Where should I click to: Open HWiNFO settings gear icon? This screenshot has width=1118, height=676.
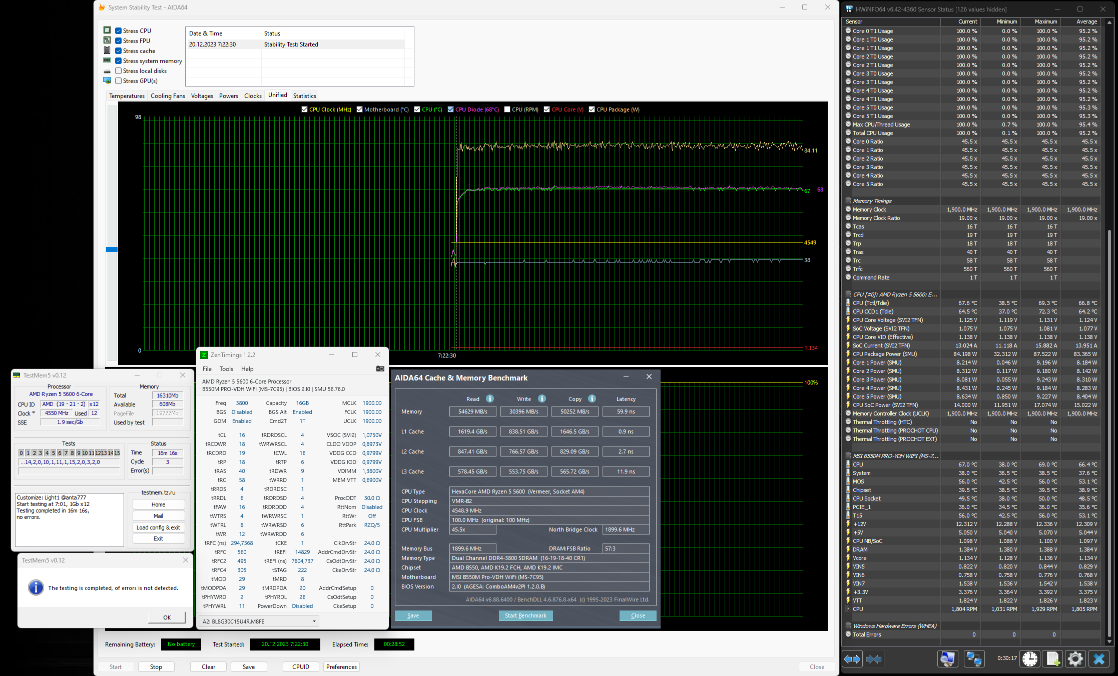point(1075,659)
